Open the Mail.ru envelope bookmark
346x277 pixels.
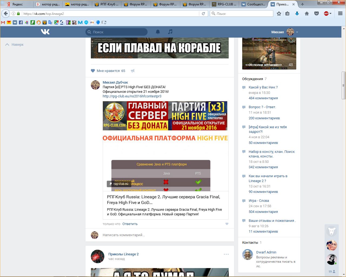(x=9, y=22)
